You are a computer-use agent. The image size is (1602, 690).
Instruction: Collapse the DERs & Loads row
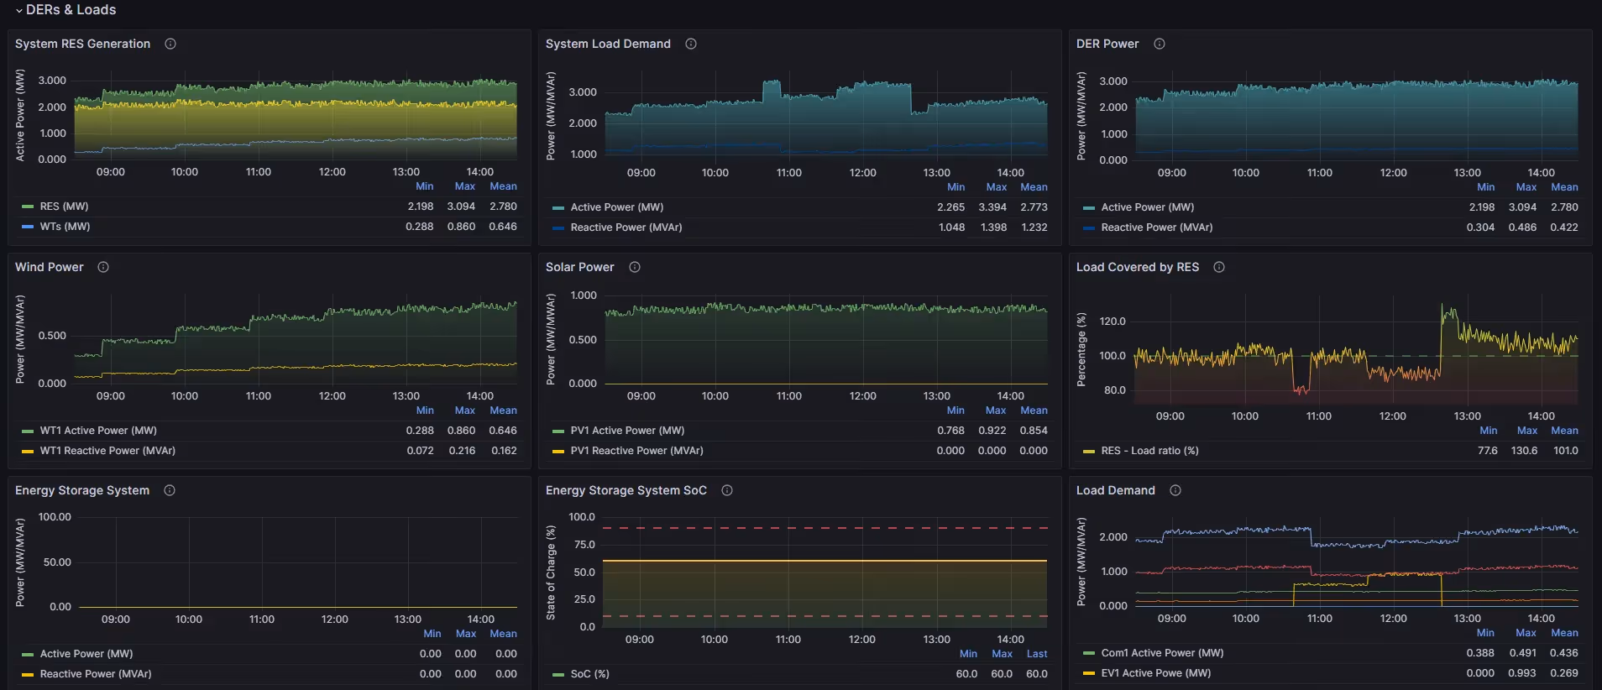65,10
